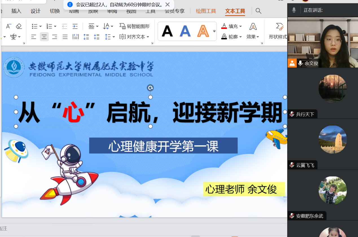Click the muted mic icon for 兵行天下
Viewport: 358px width, 237px height.
[x=292, y=114]
